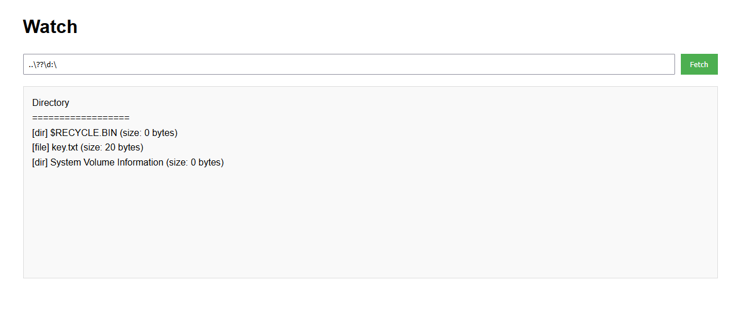Click the path text in the input
This screenshot has width=748, height=316.
pyautogui.click(x=43, y=64)
